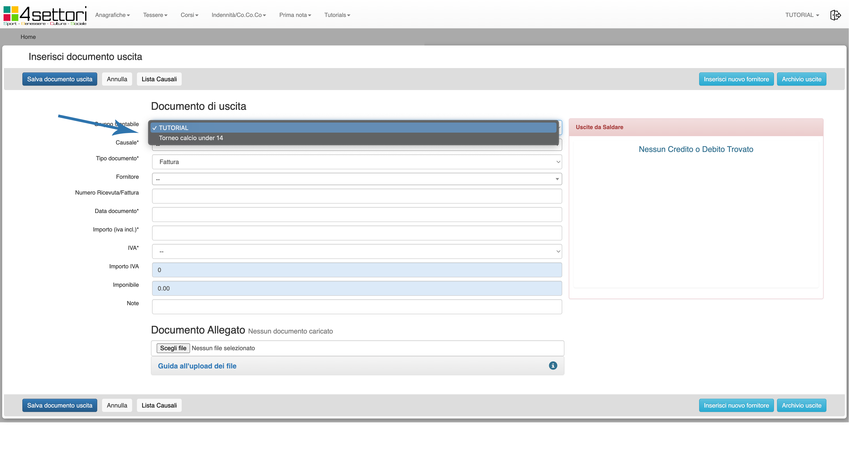849x456 pixels.
Task: Click the top Lista Causali button
Action: pyautogui.click(x=159, y=79)
